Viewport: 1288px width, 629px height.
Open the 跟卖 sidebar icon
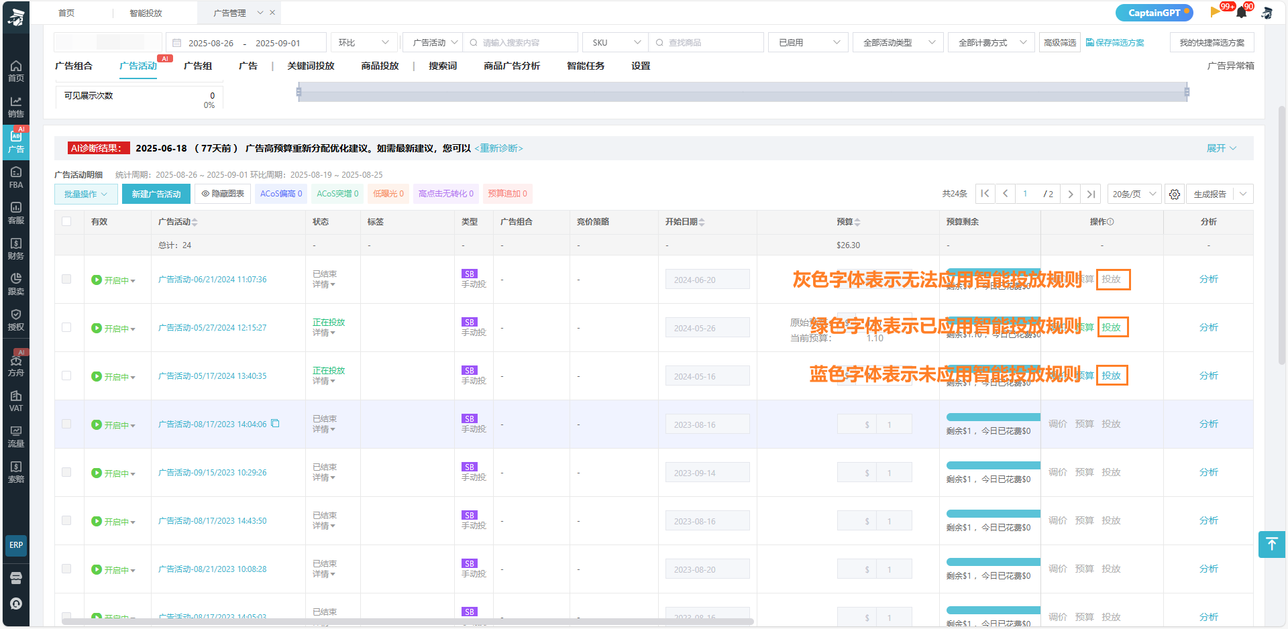coord(16,284)
